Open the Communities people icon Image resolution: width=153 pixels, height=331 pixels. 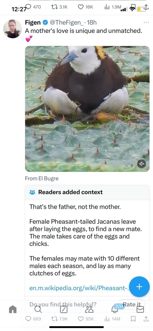tap(89, 309)
